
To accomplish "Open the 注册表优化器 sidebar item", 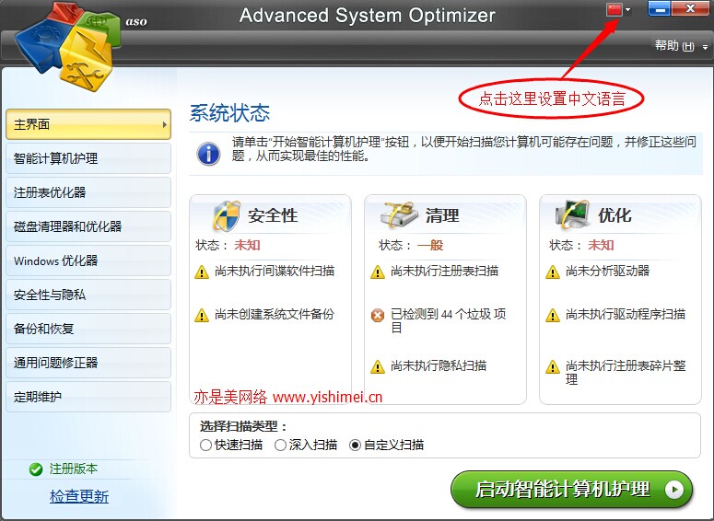I will [88, 192].
